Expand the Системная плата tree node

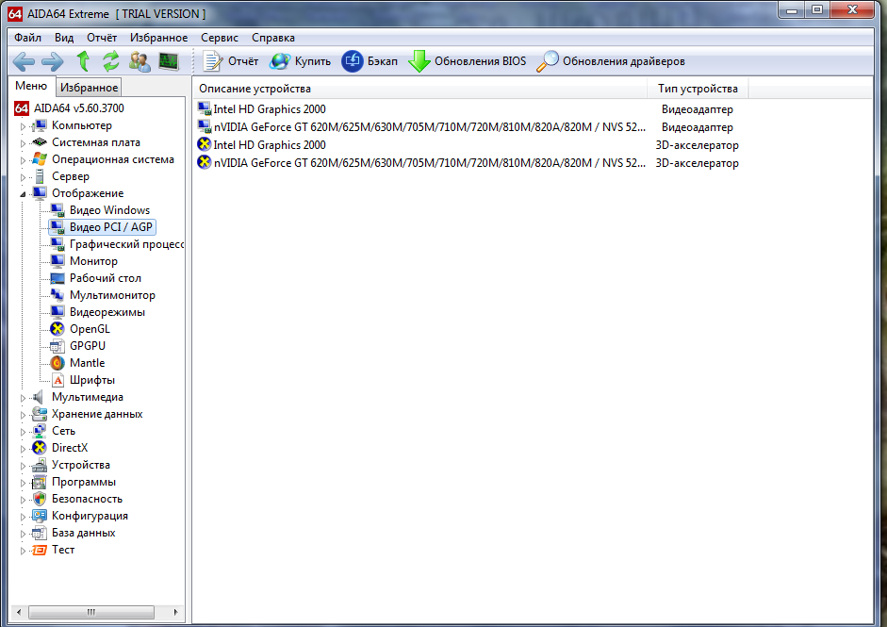click(x=24, y=143)
